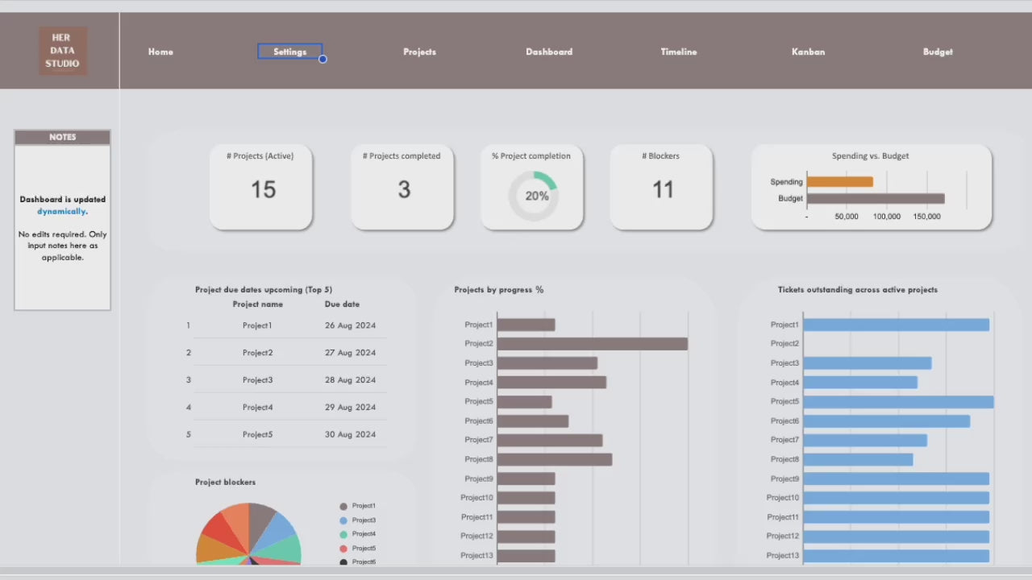
Task: Click the notes text area
Action: 62,227
